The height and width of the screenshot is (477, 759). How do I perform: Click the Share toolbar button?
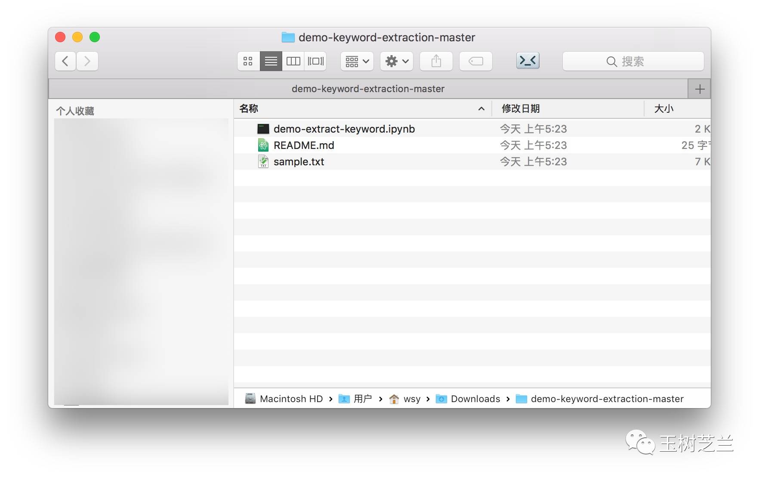pos(436,61)
